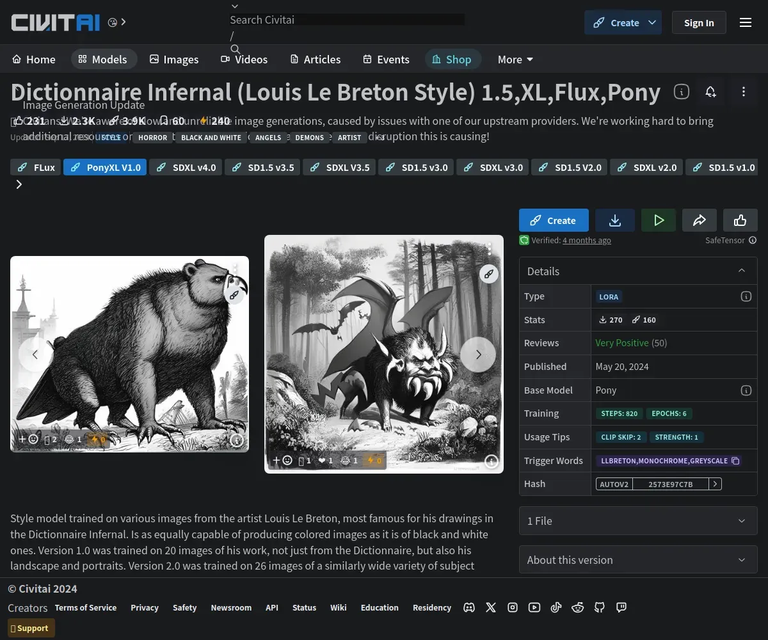Click the Civitai logo
The image size is (768, 640).
coord(56,22)
